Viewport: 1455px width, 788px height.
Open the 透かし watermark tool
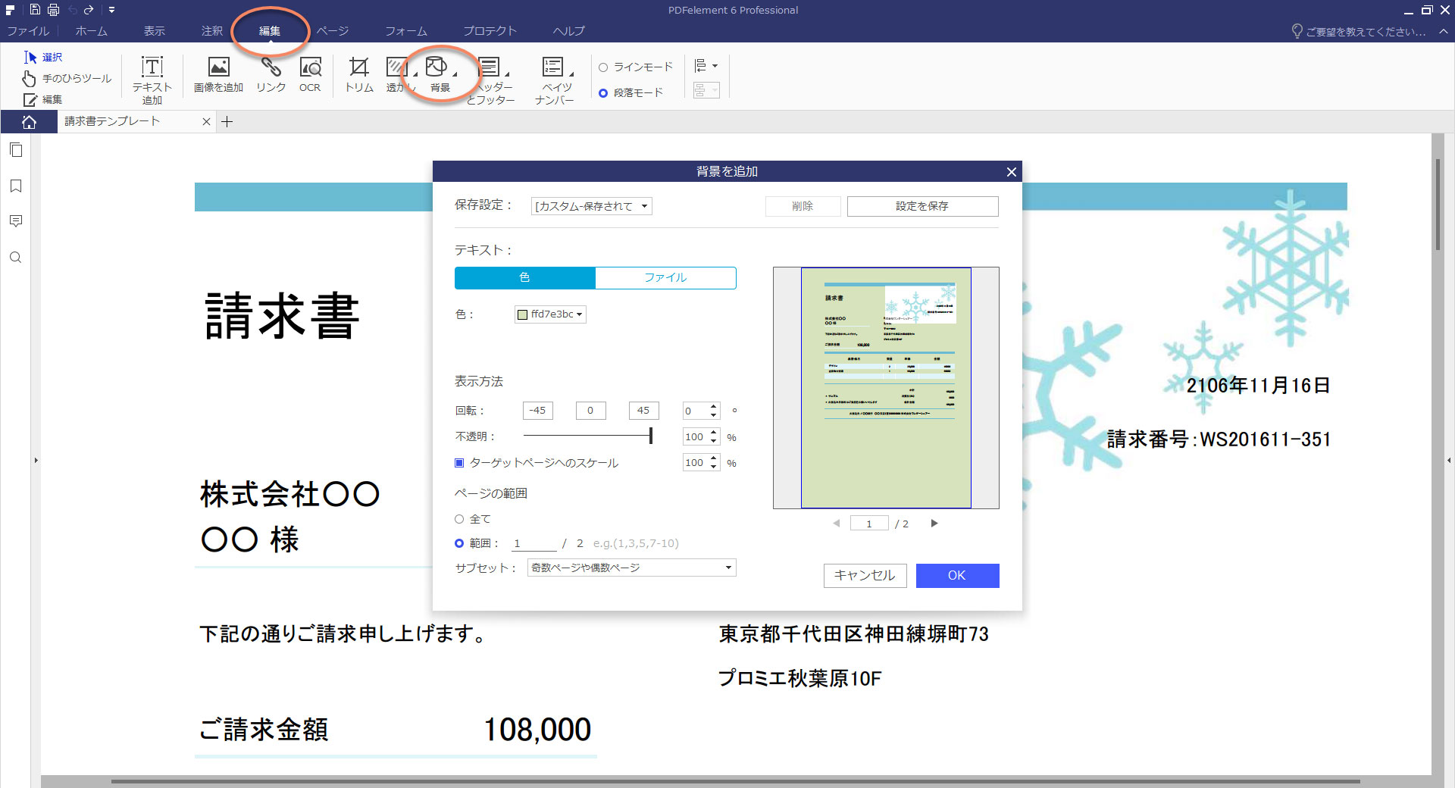[396, 75]
